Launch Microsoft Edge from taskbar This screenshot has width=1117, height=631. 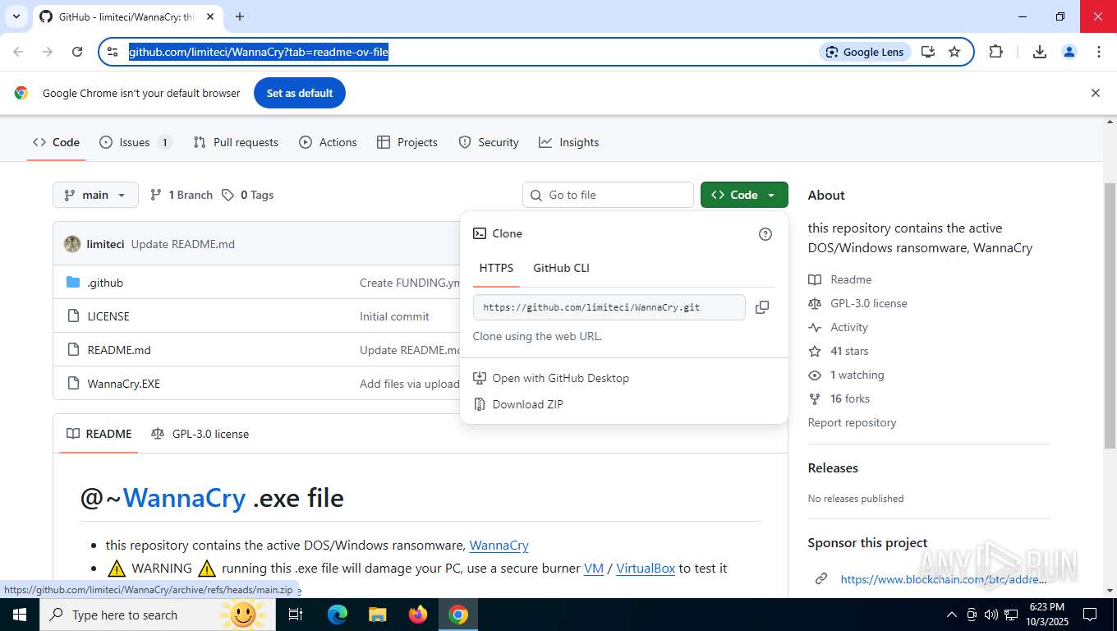pyautogui.click(x=338, y=615)
